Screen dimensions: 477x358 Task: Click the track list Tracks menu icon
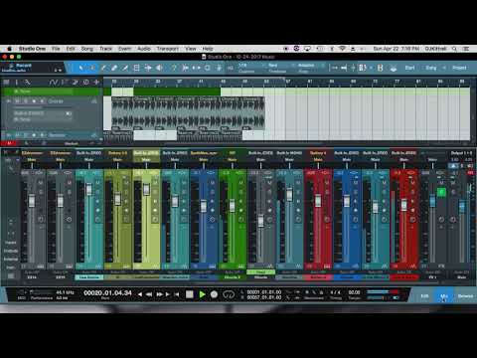pos(6,82)
